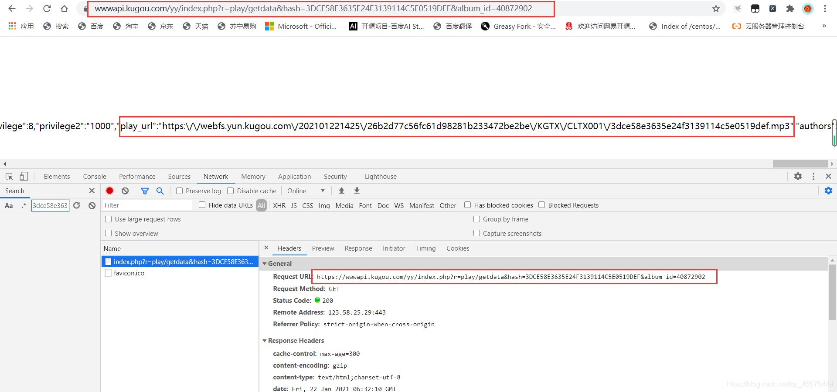
Task: Toggle device emulation mode
Action: pos(24,176)
